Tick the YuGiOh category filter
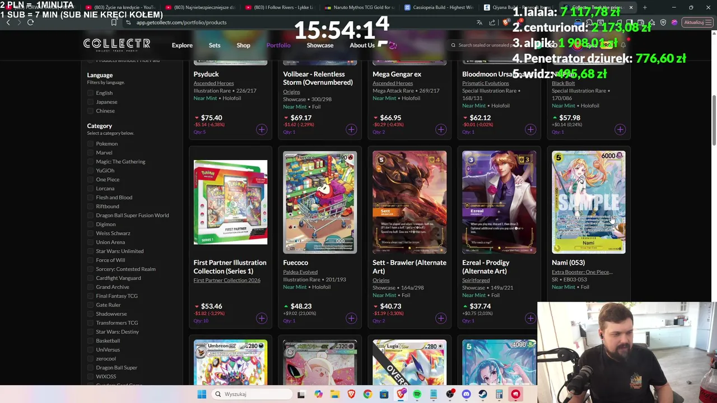The height and width of the screenshot is (403, 717). tap(90, 171)
